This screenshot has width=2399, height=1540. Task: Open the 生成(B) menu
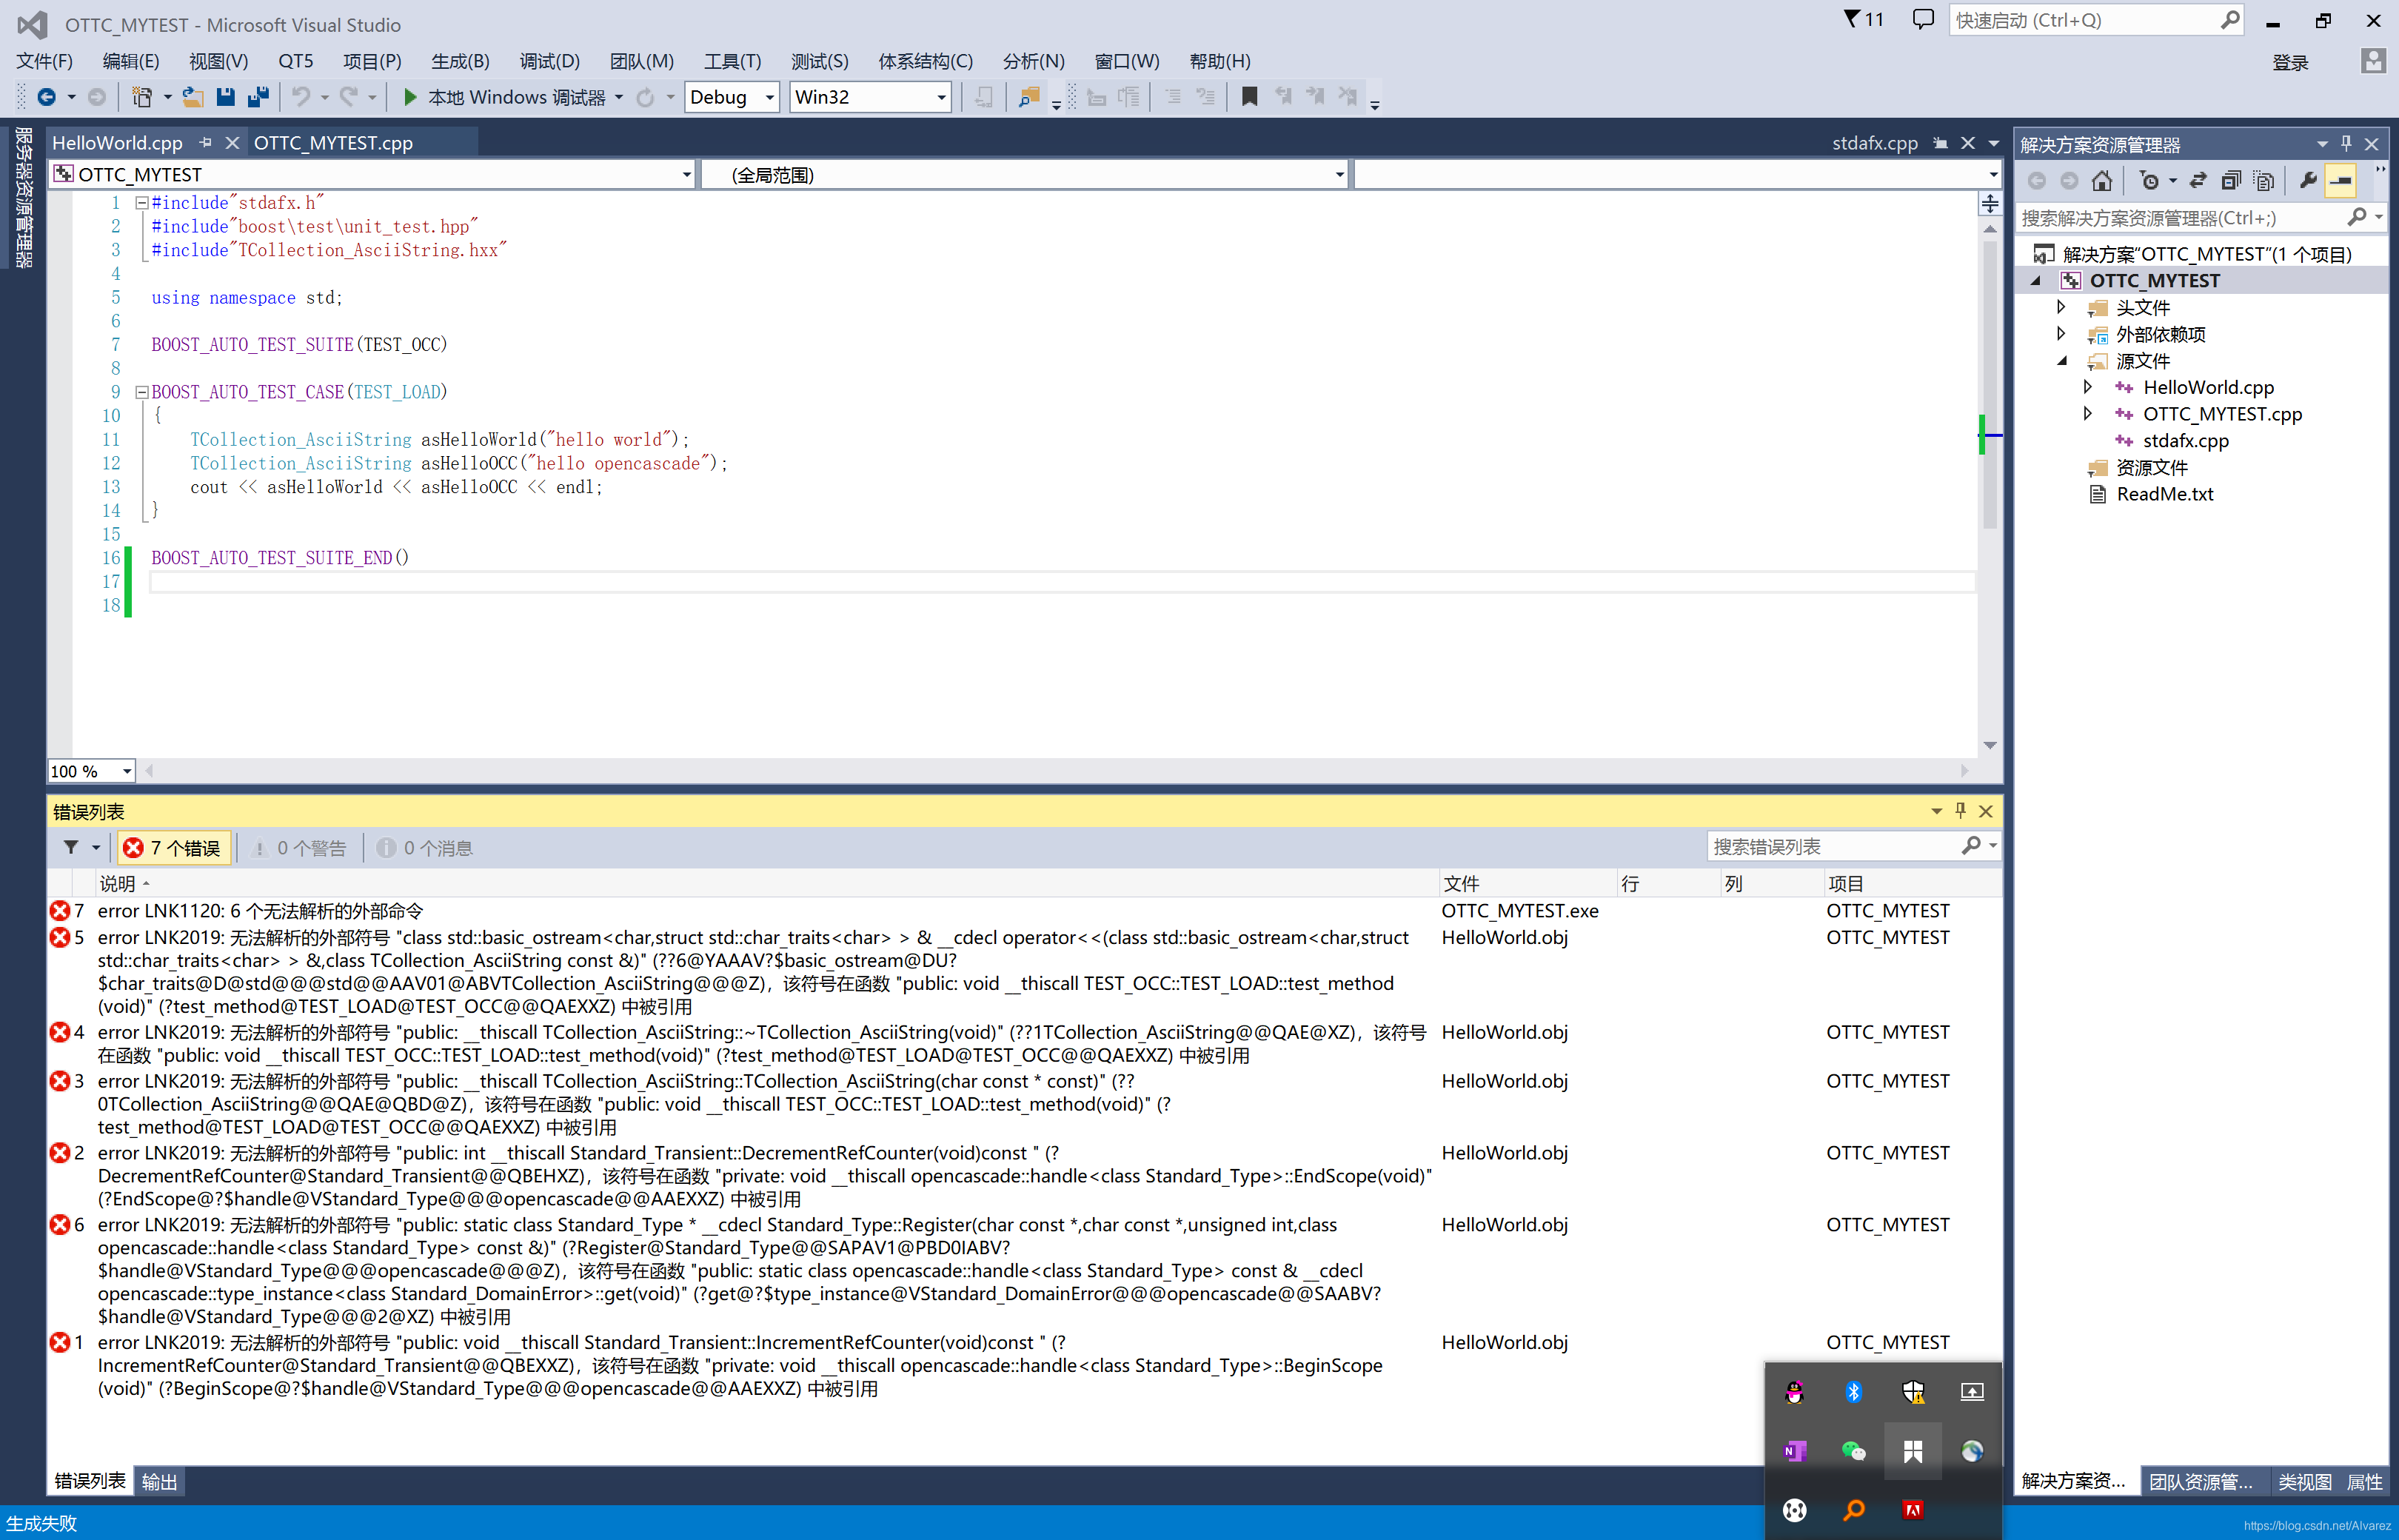coord(460,61)
